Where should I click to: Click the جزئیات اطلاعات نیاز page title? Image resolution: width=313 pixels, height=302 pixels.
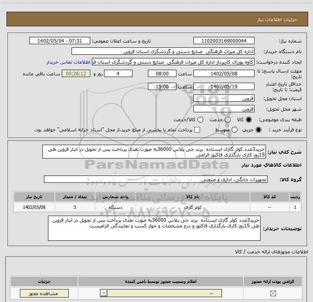click(x=277, y=19)
